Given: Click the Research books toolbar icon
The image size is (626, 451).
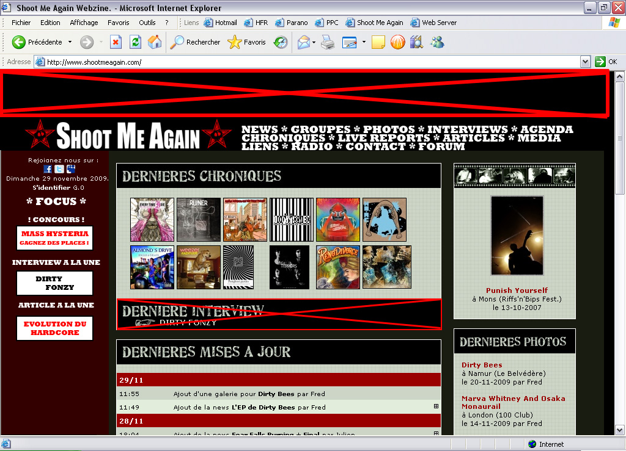Looking at the screenshot, I should tap(416, 42).
